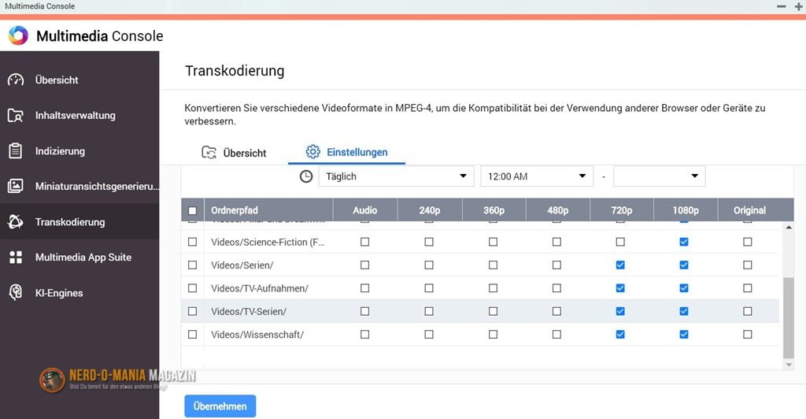Open the empty end time dropdown

(x=660, y=176)
